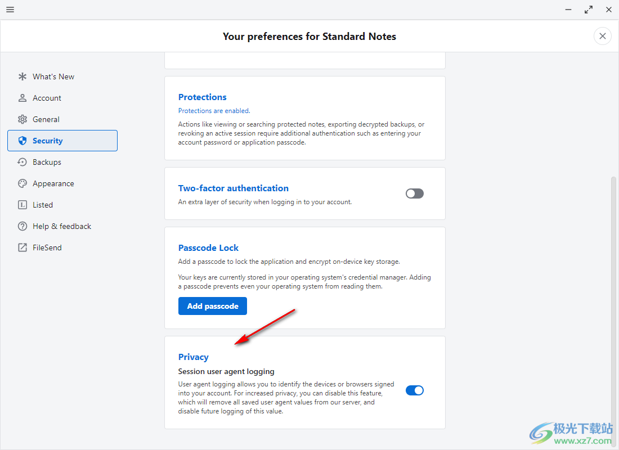
Task: Select the Security pane
Action: pyautogui.click(x=62, y=141)
